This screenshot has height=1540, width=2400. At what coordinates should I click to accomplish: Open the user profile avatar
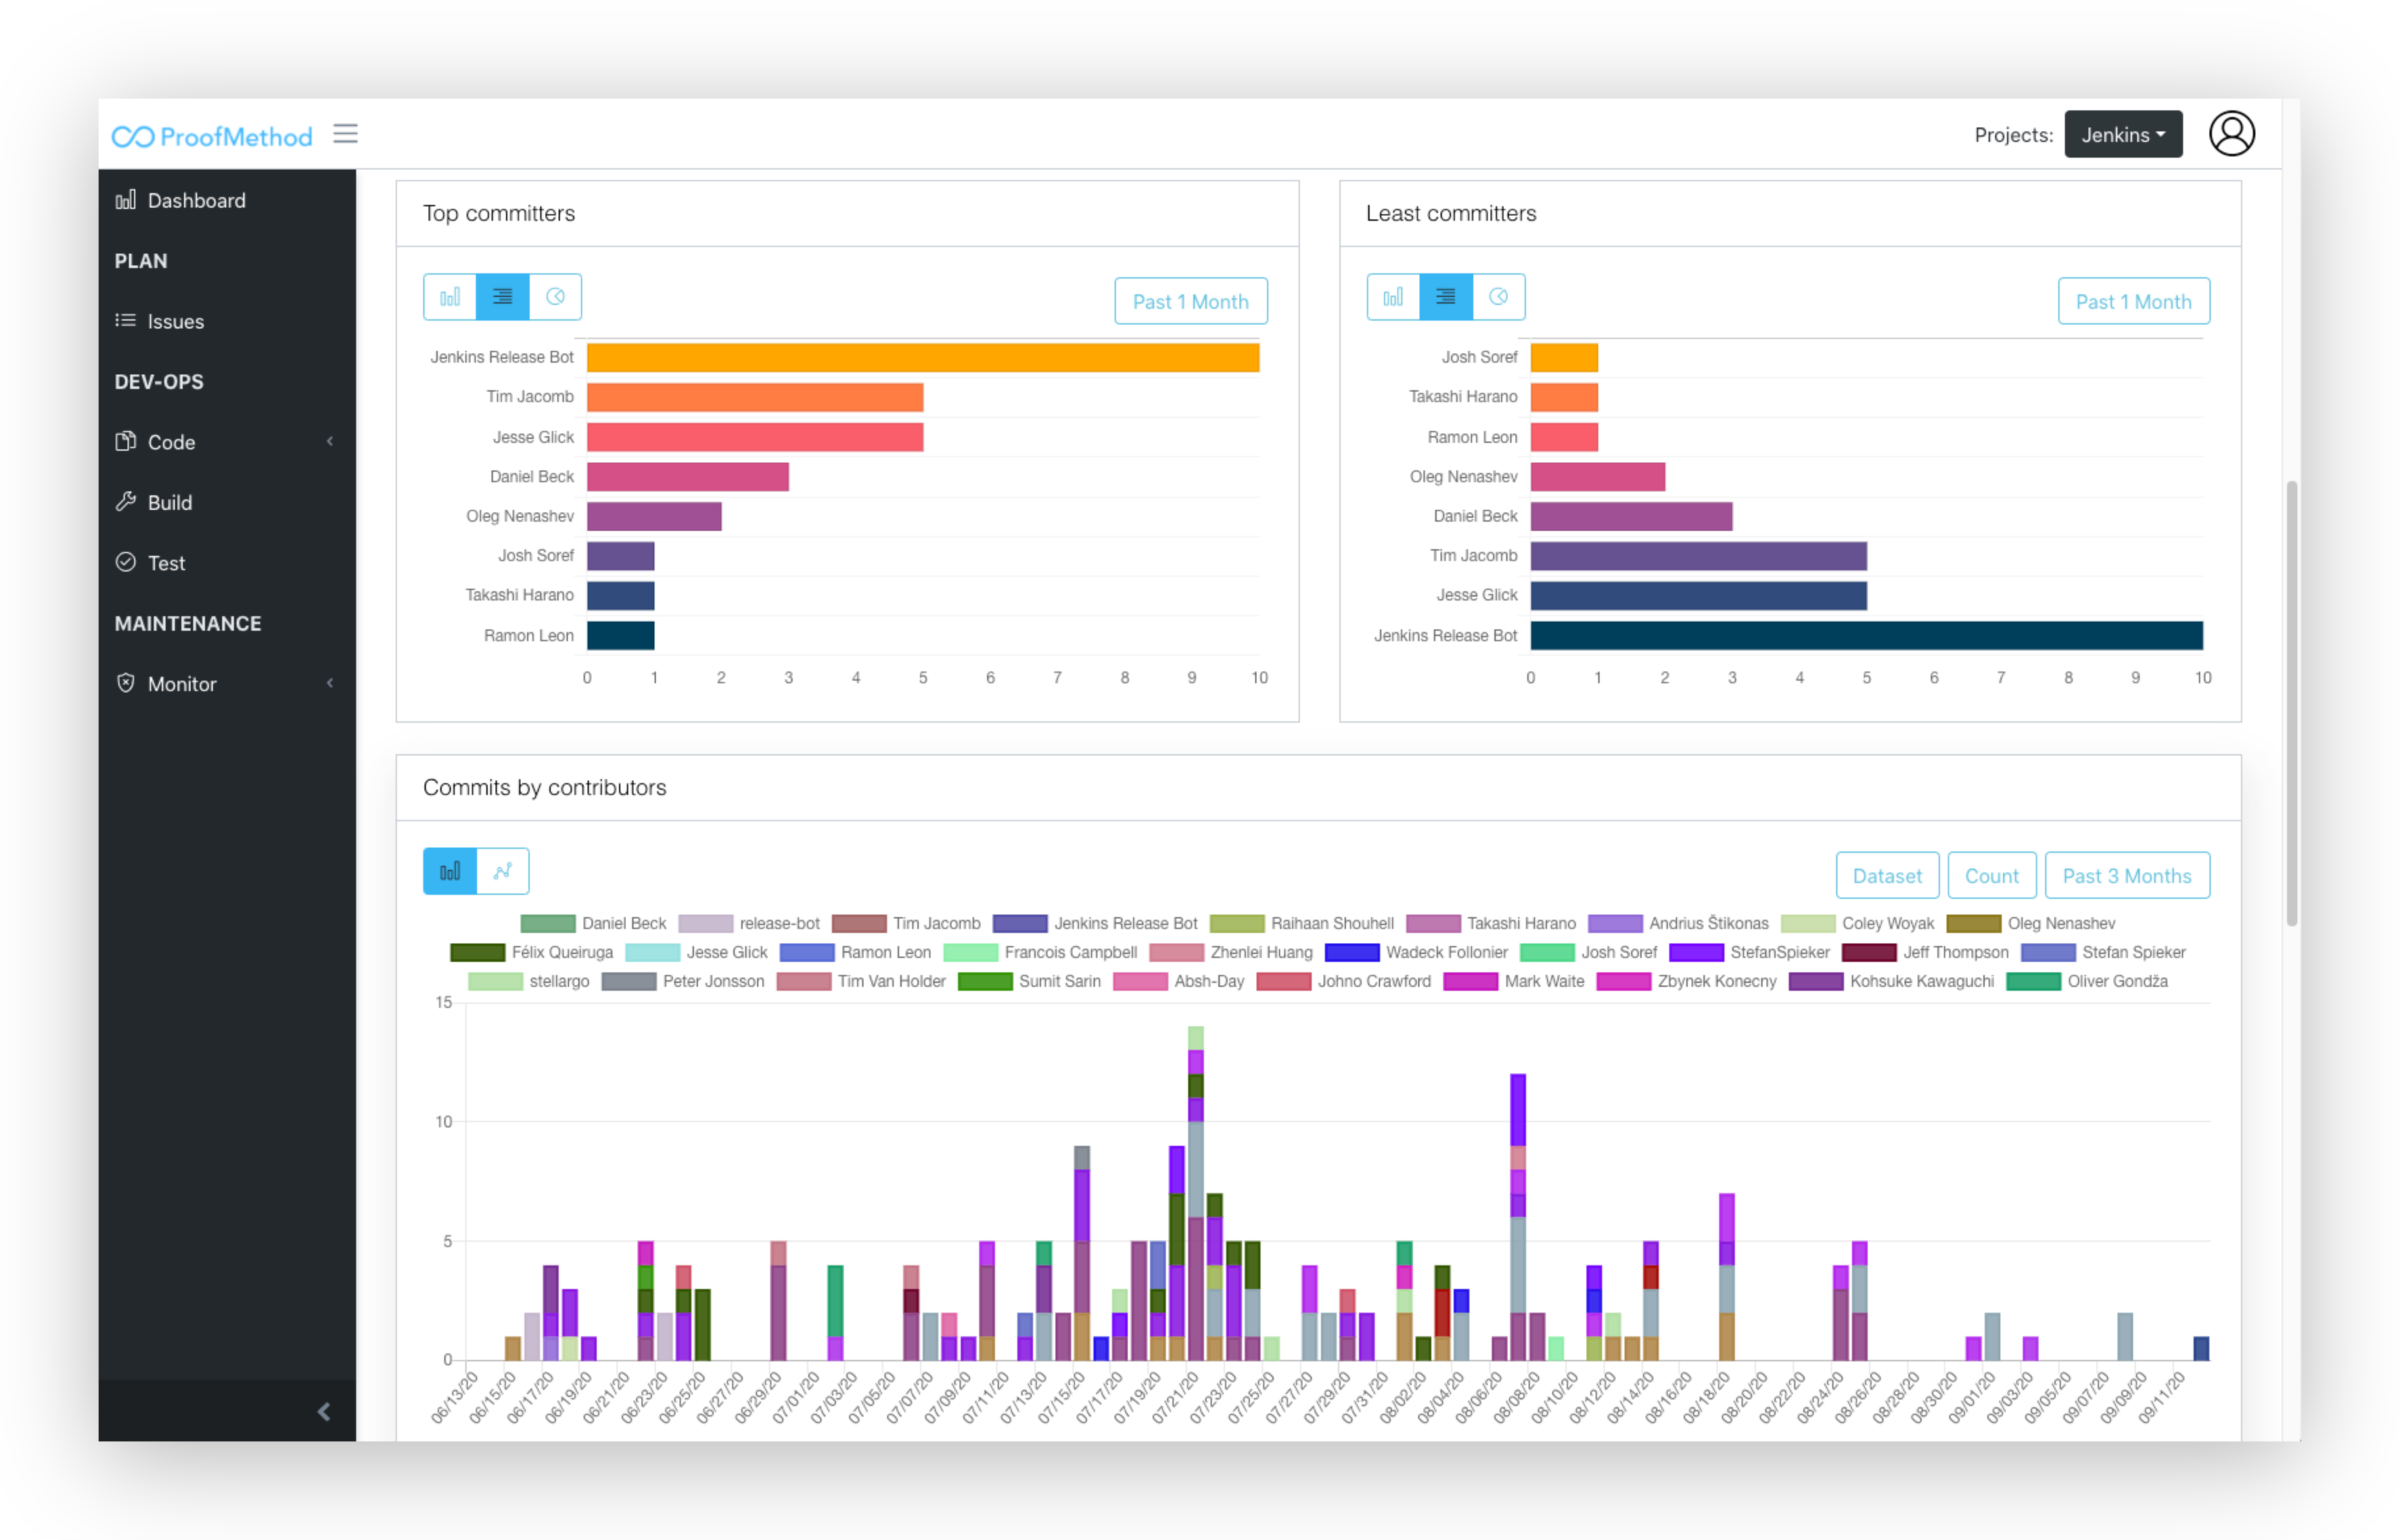click(x=2231, y=134)
